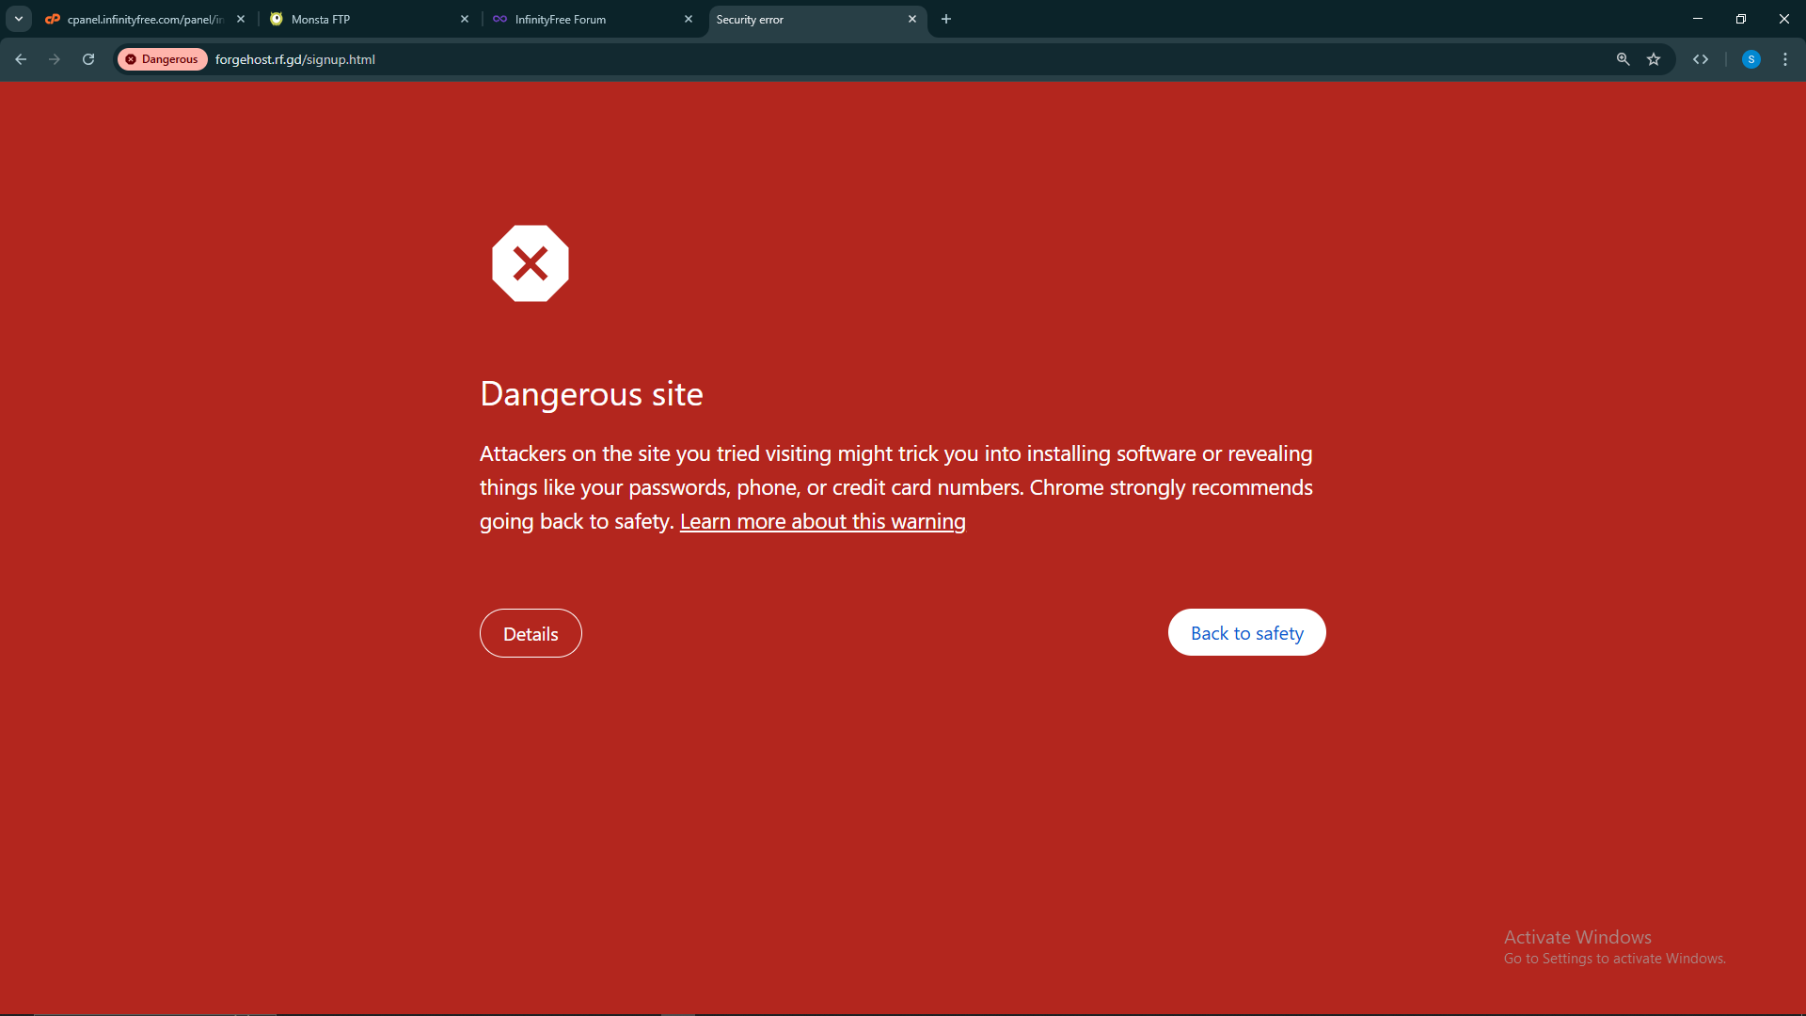Click the Back to safety button

coord(1246,633)
